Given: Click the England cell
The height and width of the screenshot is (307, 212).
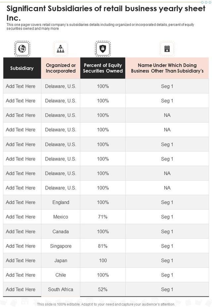Looking at the screenshot, I should point(61,202).
